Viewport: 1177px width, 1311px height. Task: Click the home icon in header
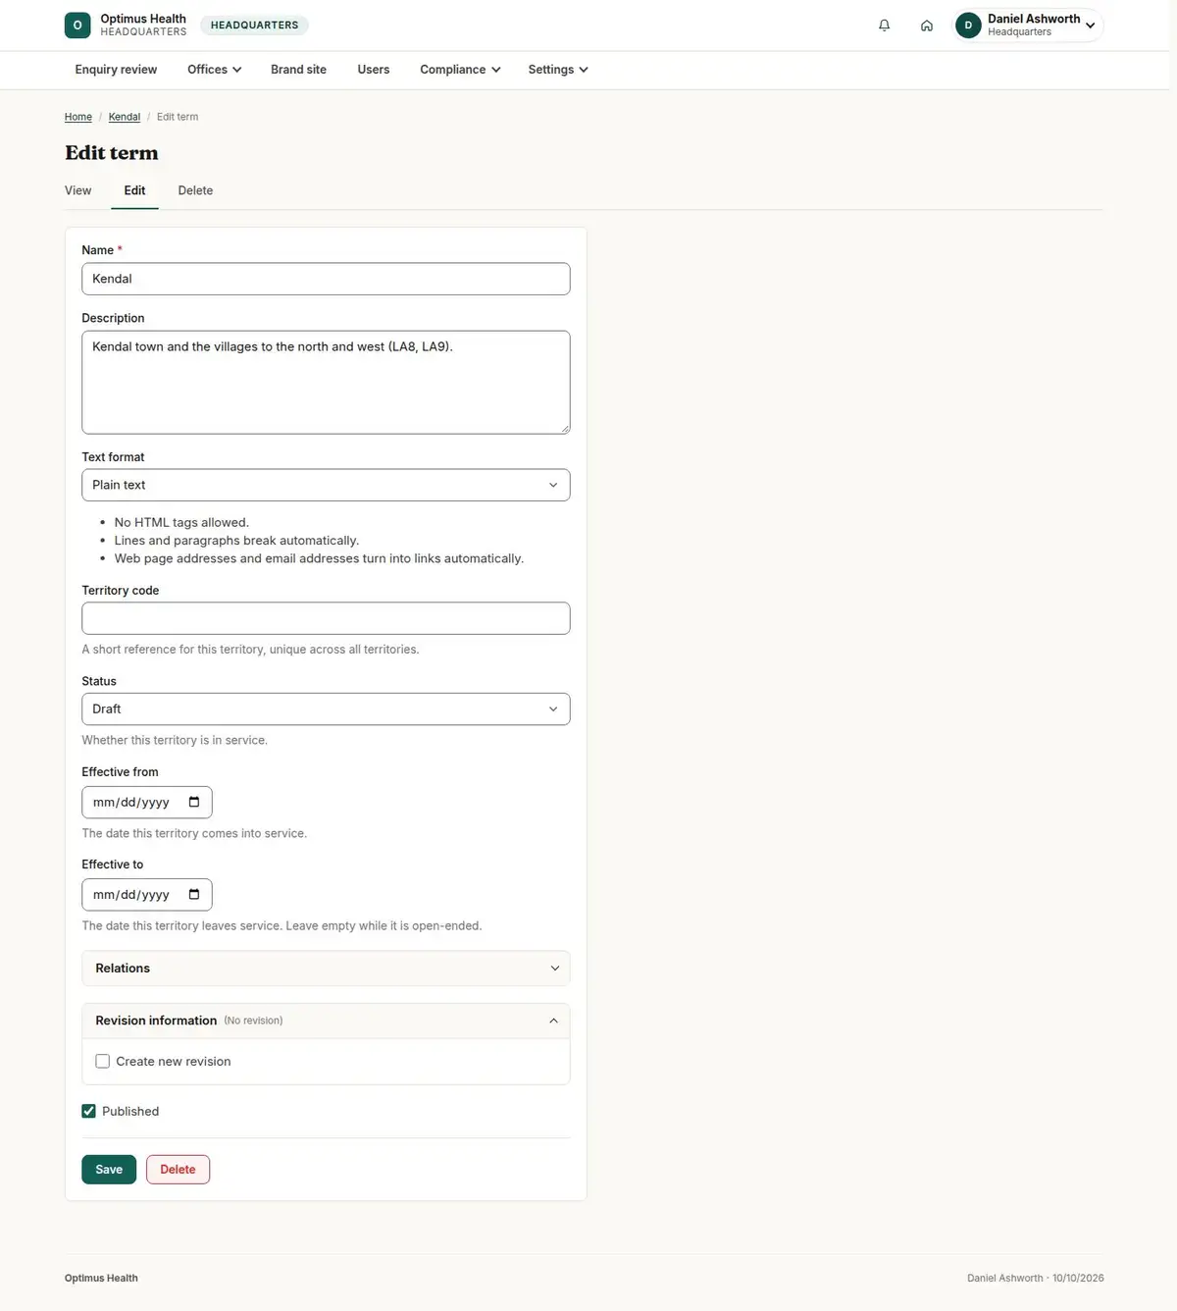(926, 26)
